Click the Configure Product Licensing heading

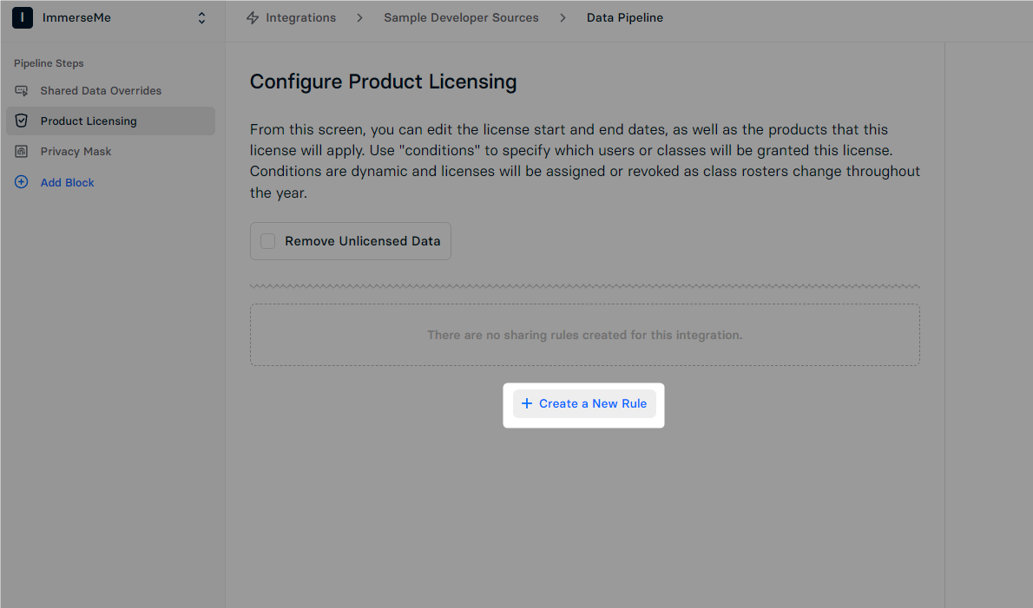point(383,82)
